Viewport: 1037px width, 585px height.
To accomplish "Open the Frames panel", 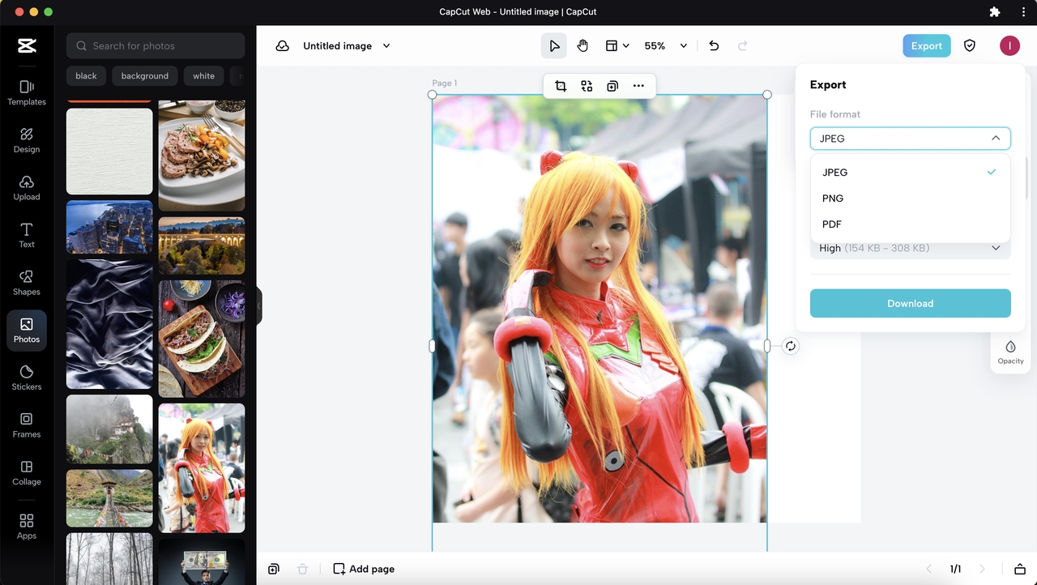I will point(27,425).
